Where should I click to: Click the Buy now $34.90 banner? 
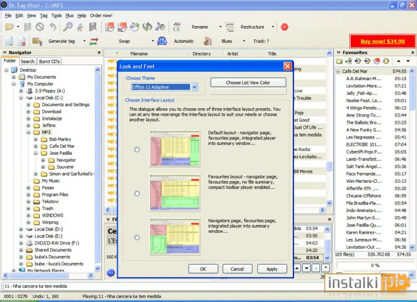tap(383, 41)
